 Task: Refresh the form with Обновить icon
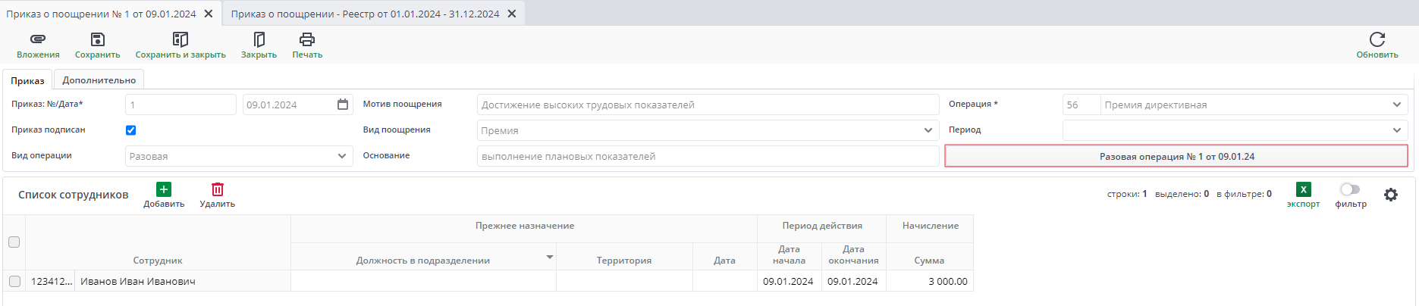point(1377,39)
